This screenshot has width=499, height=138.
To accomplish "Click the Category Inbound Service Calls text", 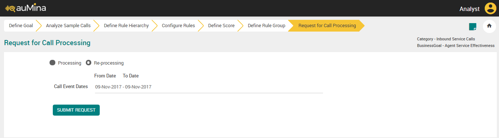I will [446, 39].
